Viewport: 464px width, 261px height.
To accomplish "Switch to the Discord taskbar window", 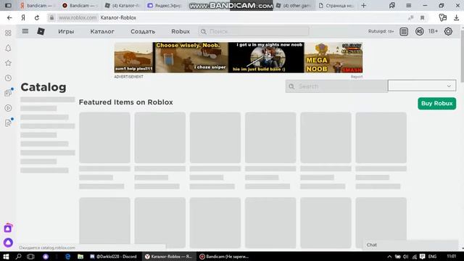I will [x=113, y=257].
